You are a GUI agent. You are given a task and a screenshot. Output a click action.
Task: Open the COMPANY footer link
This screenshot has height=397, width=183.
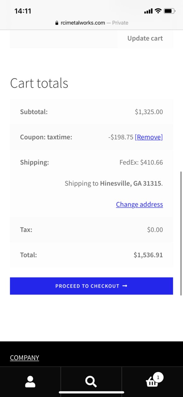pos(24,358)
